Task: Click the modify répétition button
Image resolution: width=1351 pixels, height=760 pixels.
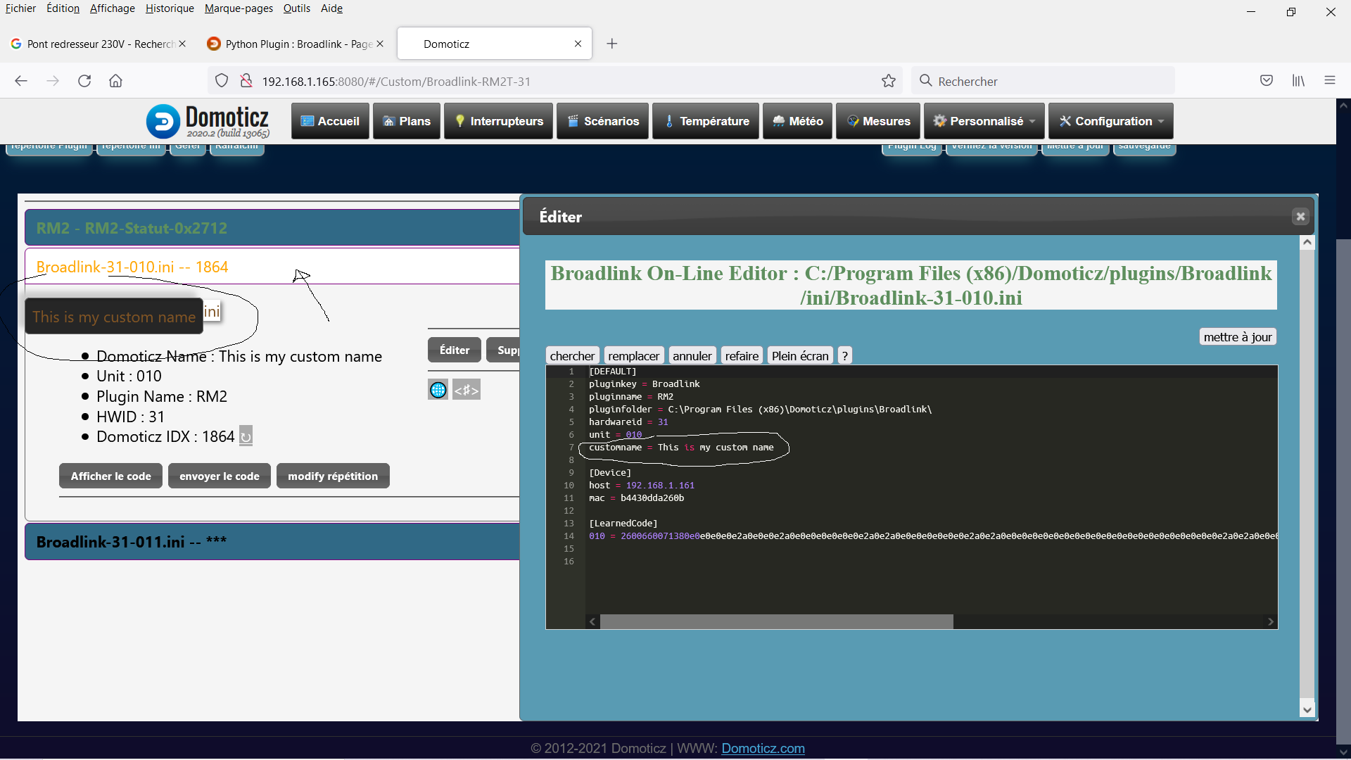Action: point(333,476)
